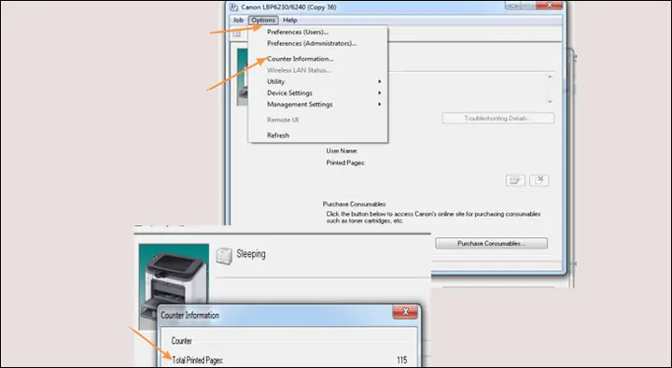This screenshot has width=672, height=368.
Task: Click scroll up arrow in status box
Action: pos(550,77)
